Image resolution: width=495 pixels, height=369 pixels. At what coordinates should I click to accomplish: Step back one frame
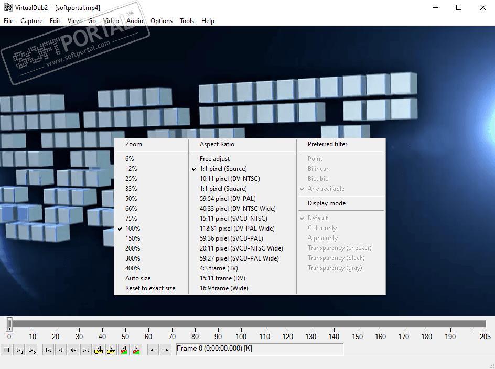tap(61, 350)
